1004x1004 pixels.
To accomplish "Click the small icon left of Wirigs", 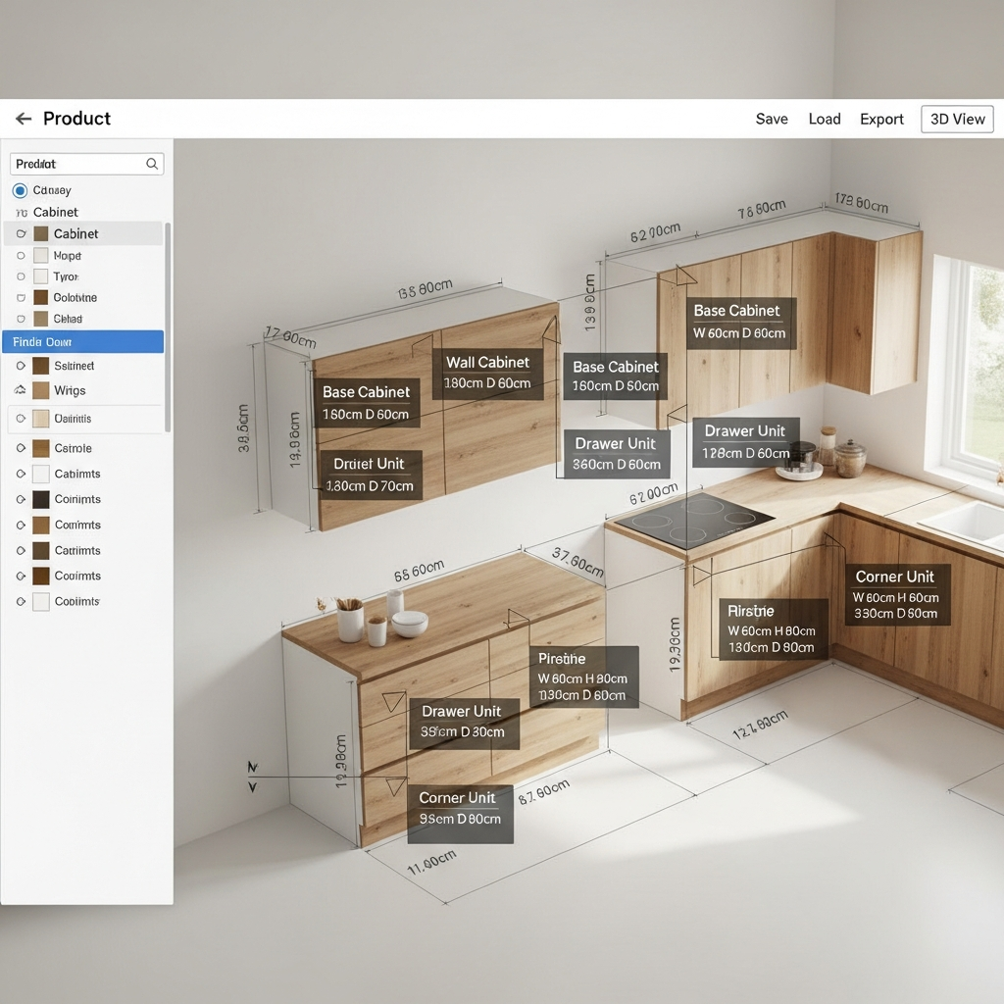I will (x=21, y=390).
